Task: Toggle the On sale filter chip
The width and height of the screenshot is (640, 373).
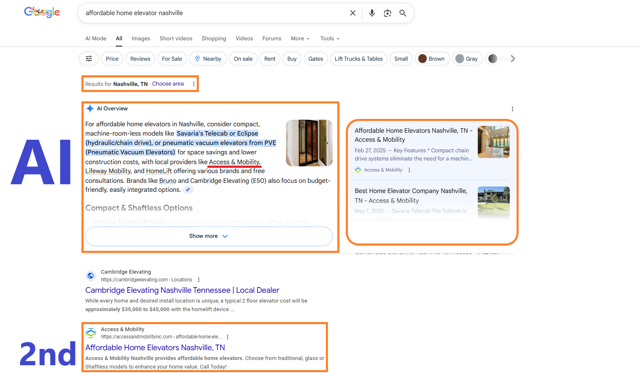Action: pyautogui.click(x=243, y=59)
